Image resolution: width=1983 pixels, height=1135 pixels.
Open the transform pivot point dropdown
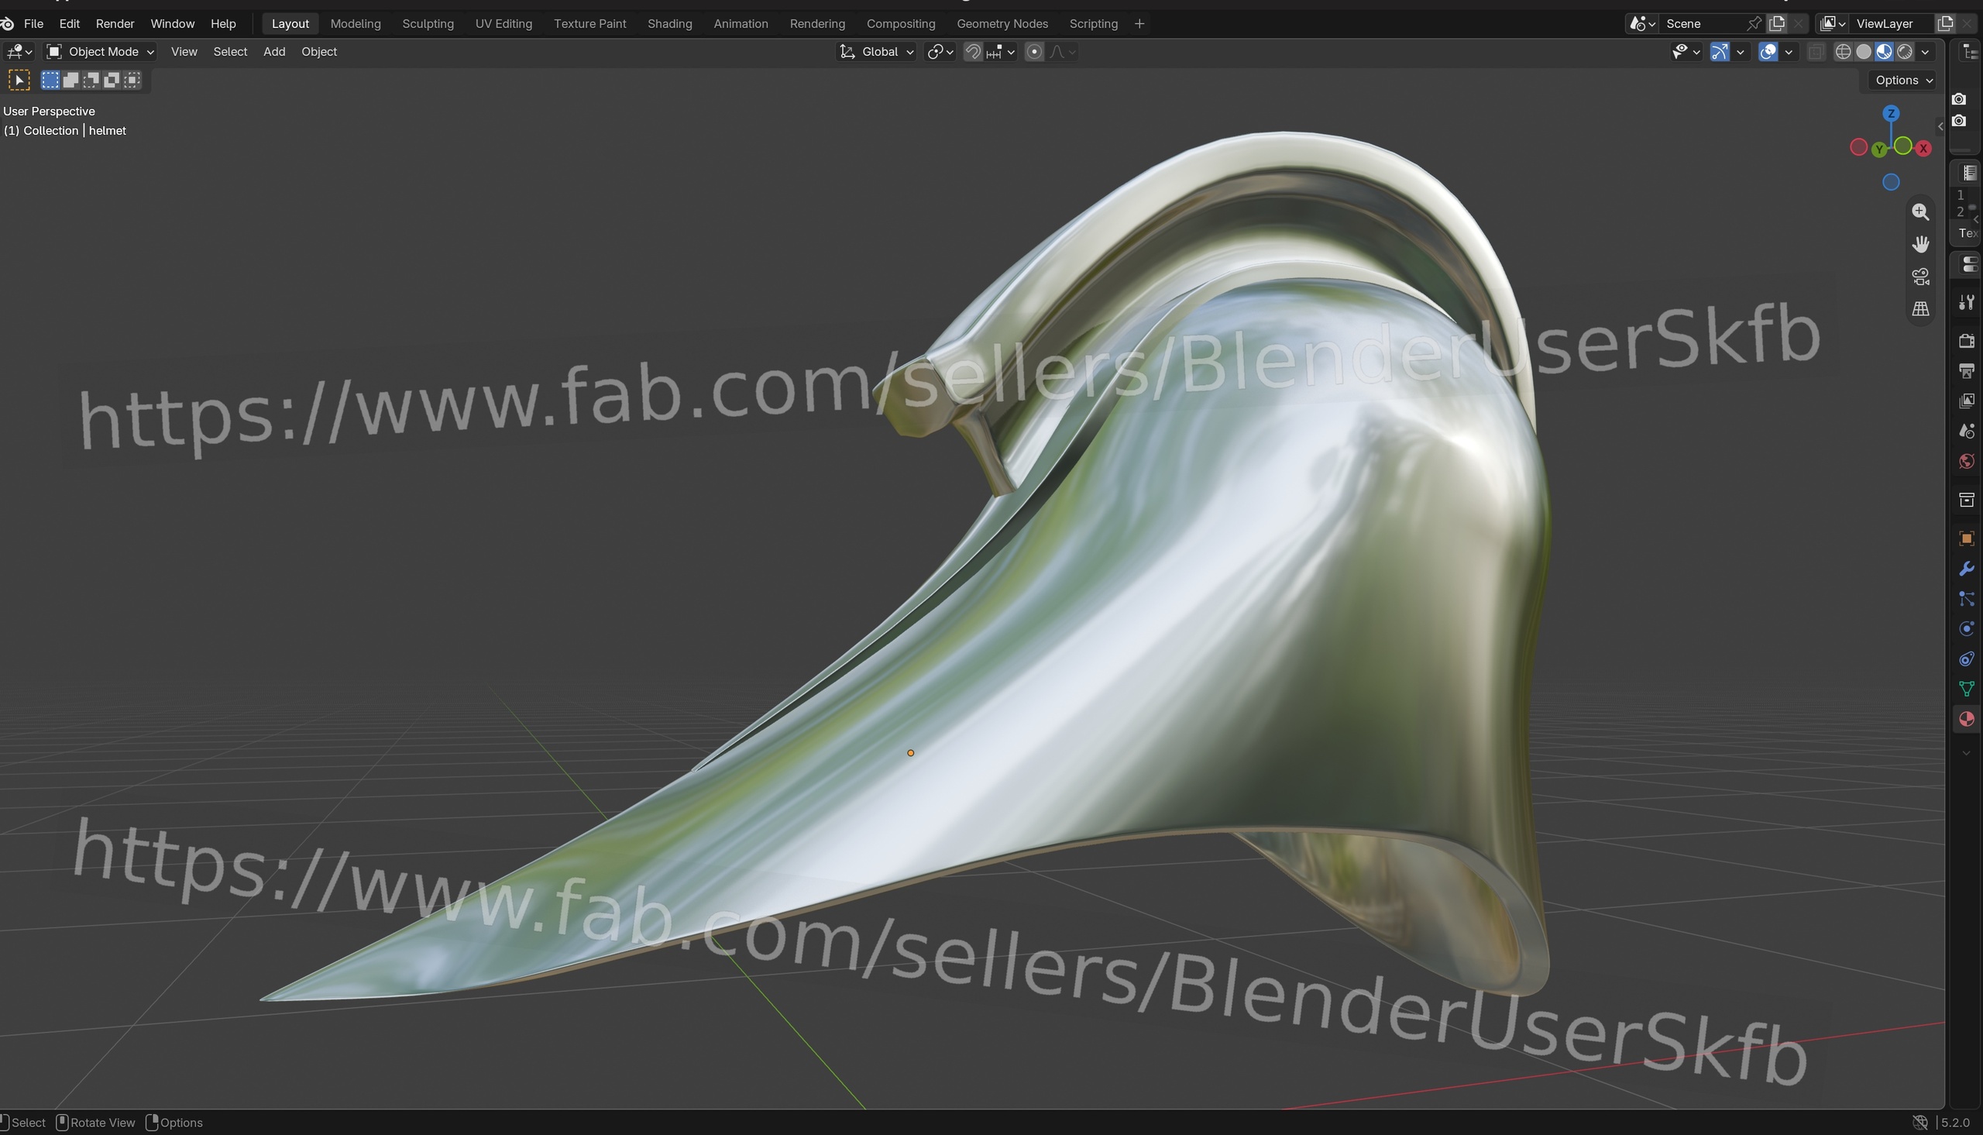click(x=940, y=51)
